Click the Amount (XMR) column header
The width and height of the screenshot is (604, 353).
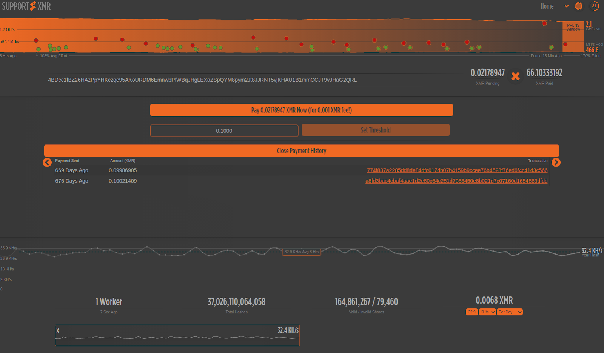tap(123, 161)
